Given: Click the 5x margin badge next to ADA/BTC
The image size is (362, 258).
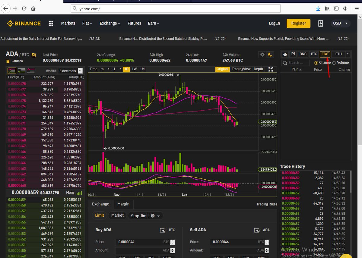Looking at the screenshot, I should click(34, 55).
